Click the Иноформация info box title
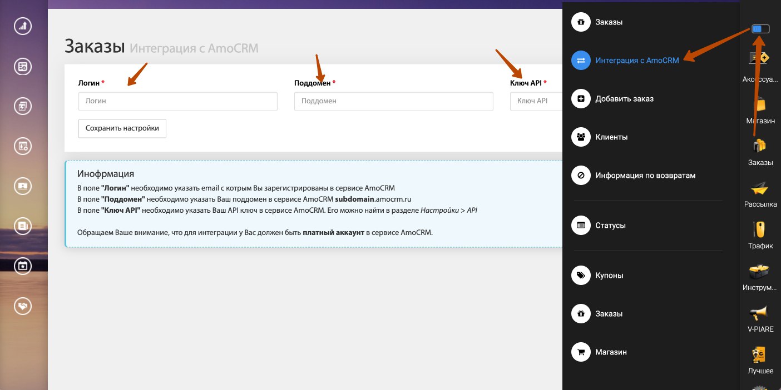 click(106, 174)
